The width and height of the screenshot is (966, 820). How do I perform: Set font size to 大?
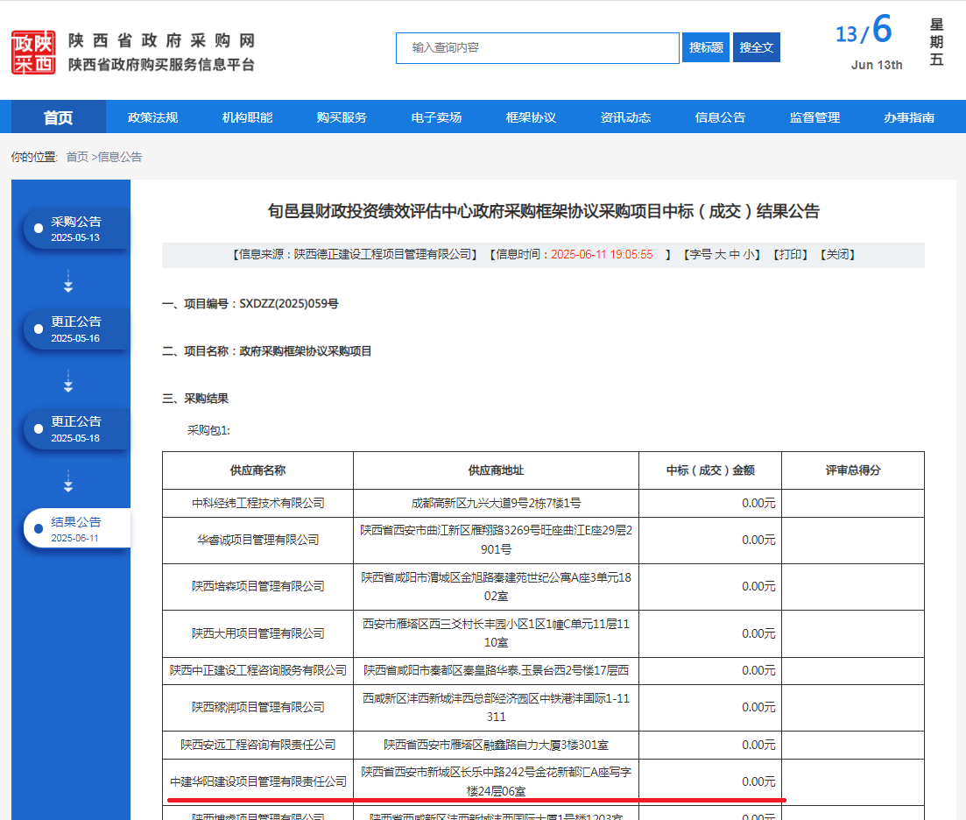720,254
